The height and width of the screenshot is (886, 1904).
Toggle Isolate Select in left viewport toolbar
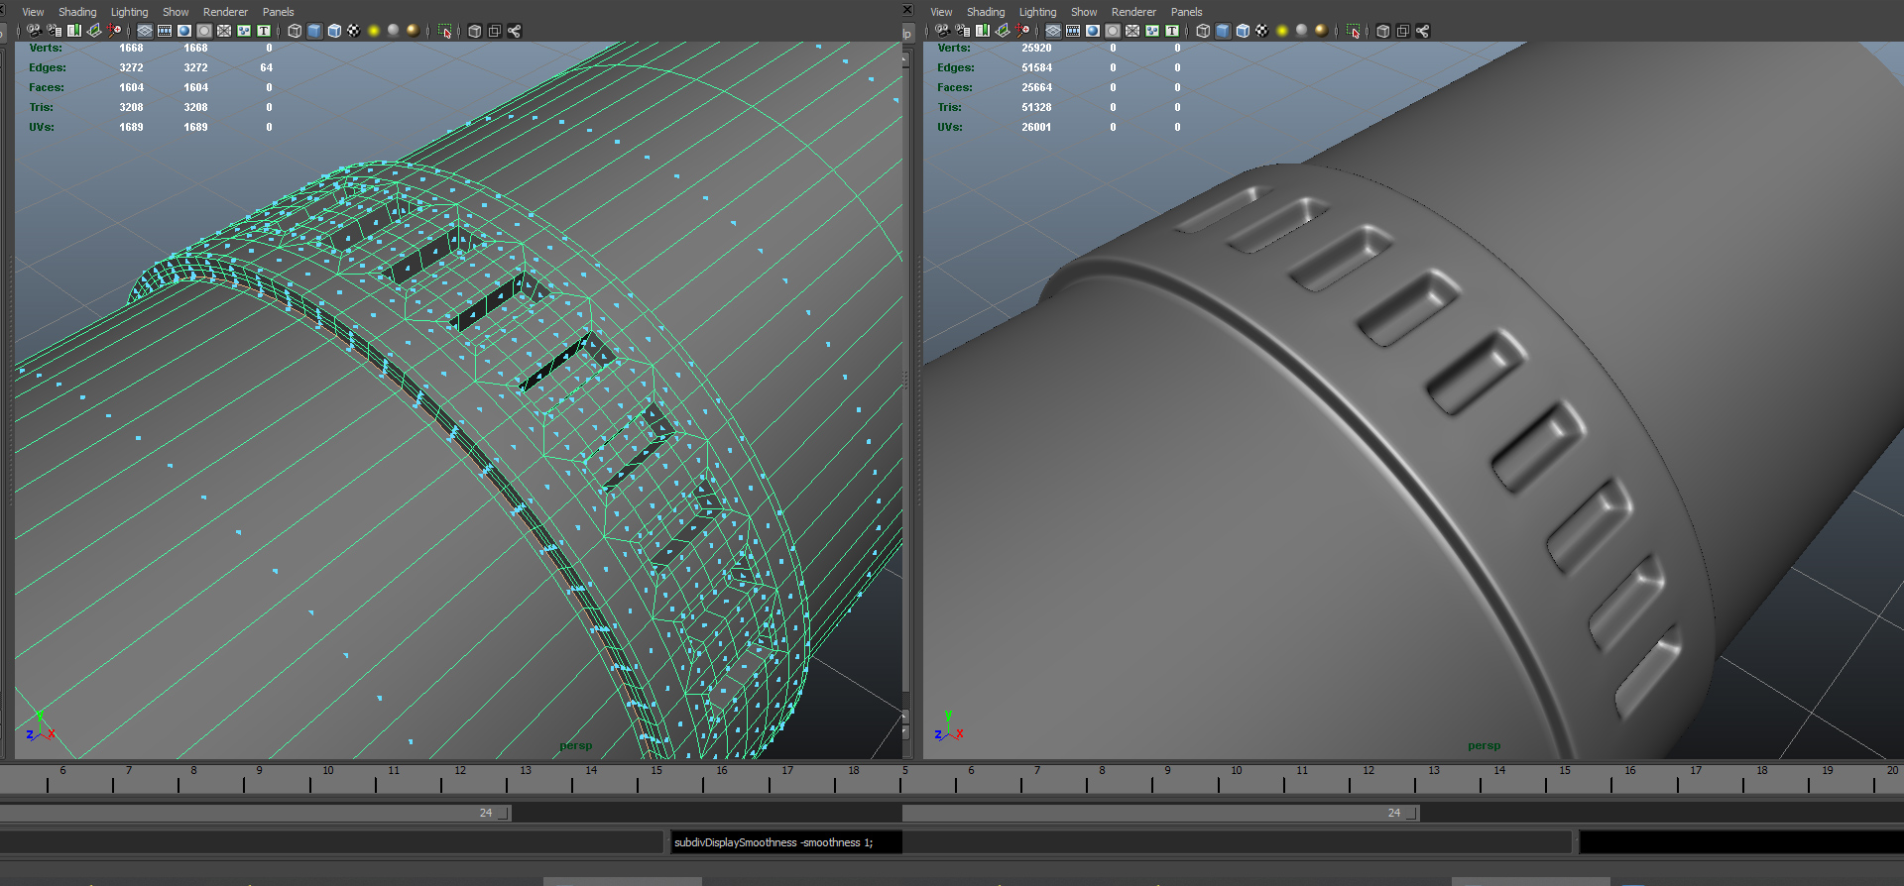(x=444, y=31)
